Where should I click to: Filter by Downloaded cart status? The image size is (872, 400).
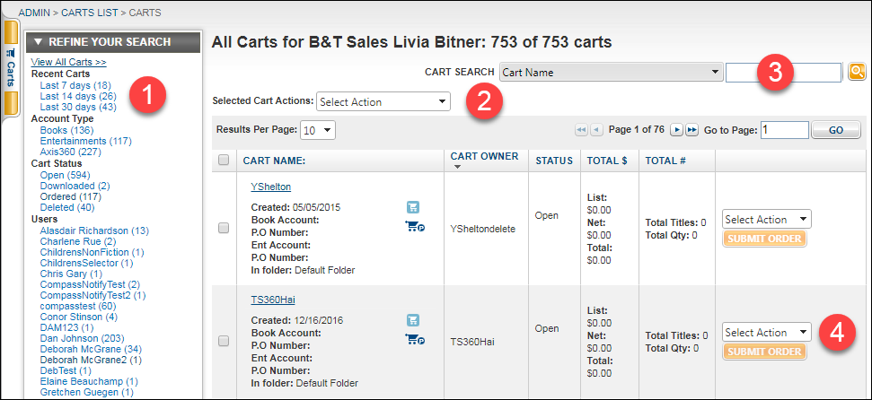75,187
